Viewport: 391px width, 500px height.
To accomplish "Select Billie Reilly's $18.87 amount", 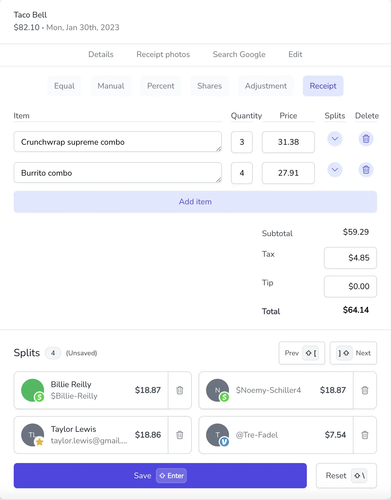I will click(148, 390).
